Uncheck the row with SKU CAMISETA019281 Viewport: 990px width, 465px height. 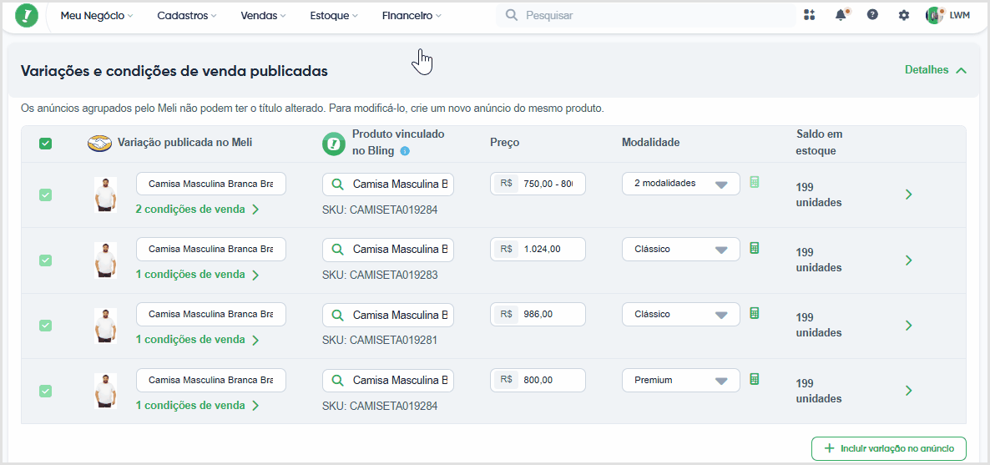pos(45,326)
